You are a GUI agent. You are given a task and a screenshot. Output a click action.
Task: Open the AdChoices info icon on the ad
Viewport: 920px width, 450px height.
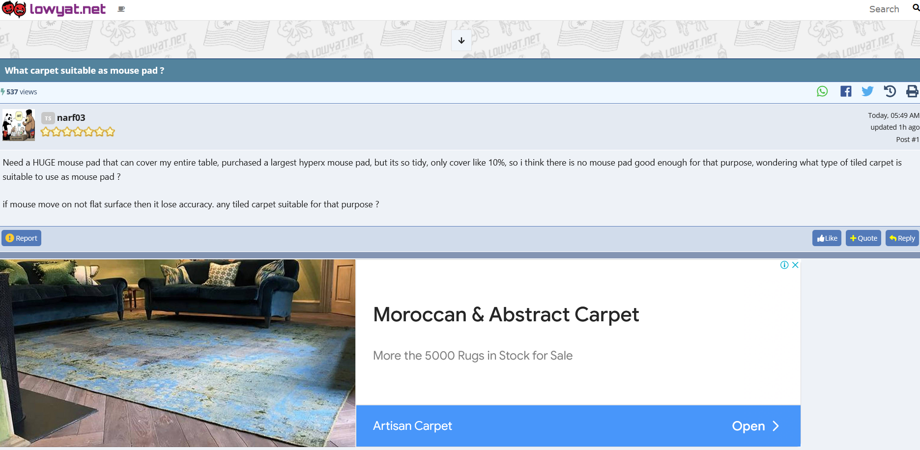[784, 265]
